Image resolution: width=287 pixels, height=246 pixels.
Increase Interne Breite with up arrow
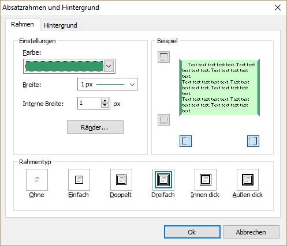point(105,101)
